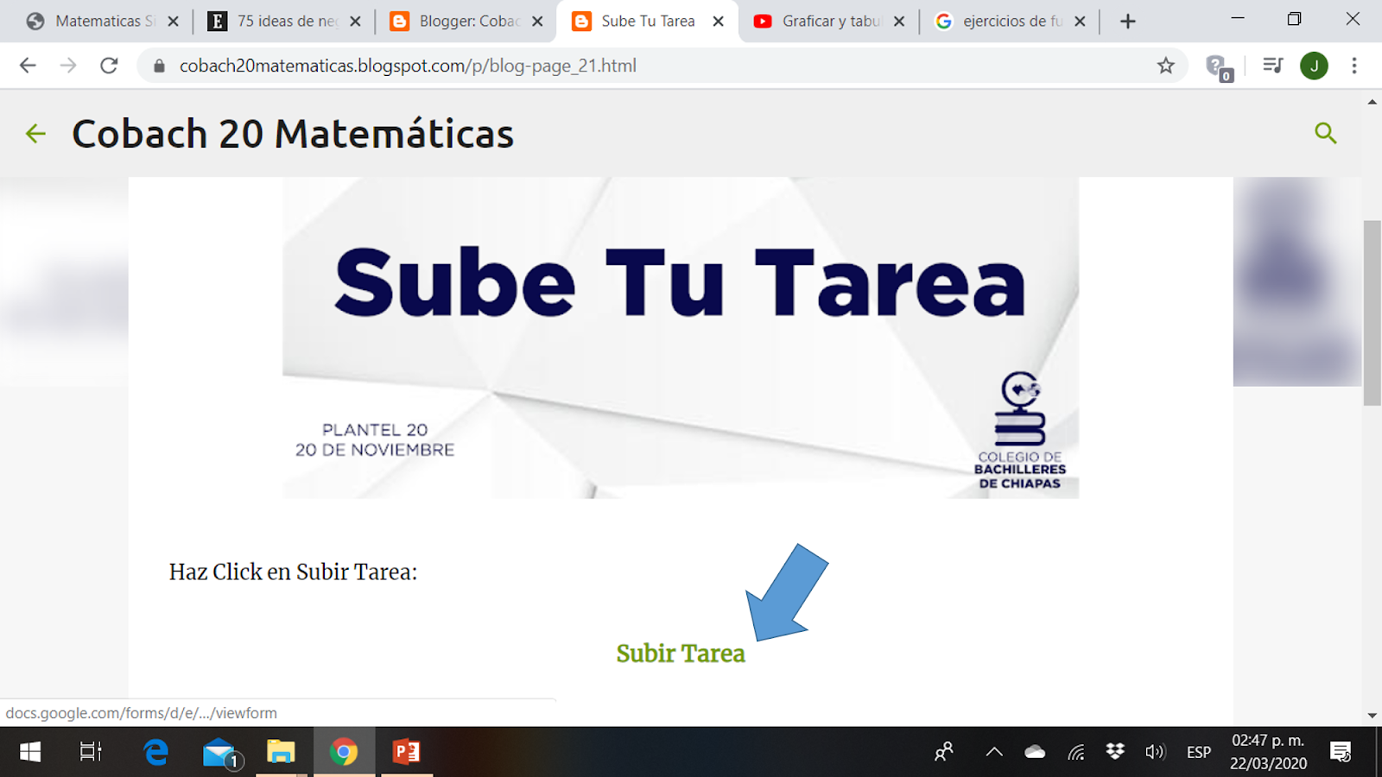1382x777 pixels.
Task: Bookmark this page with the star icon
Action: tap(1166, 65)
